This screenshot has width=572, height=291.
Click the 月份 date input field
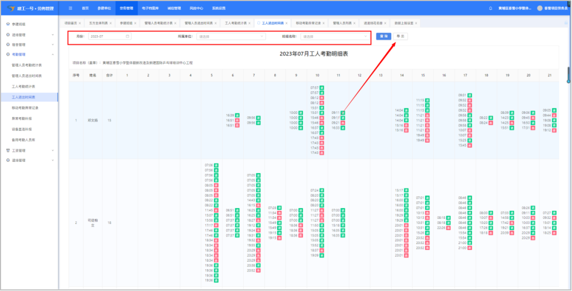[x=107, y=36]
